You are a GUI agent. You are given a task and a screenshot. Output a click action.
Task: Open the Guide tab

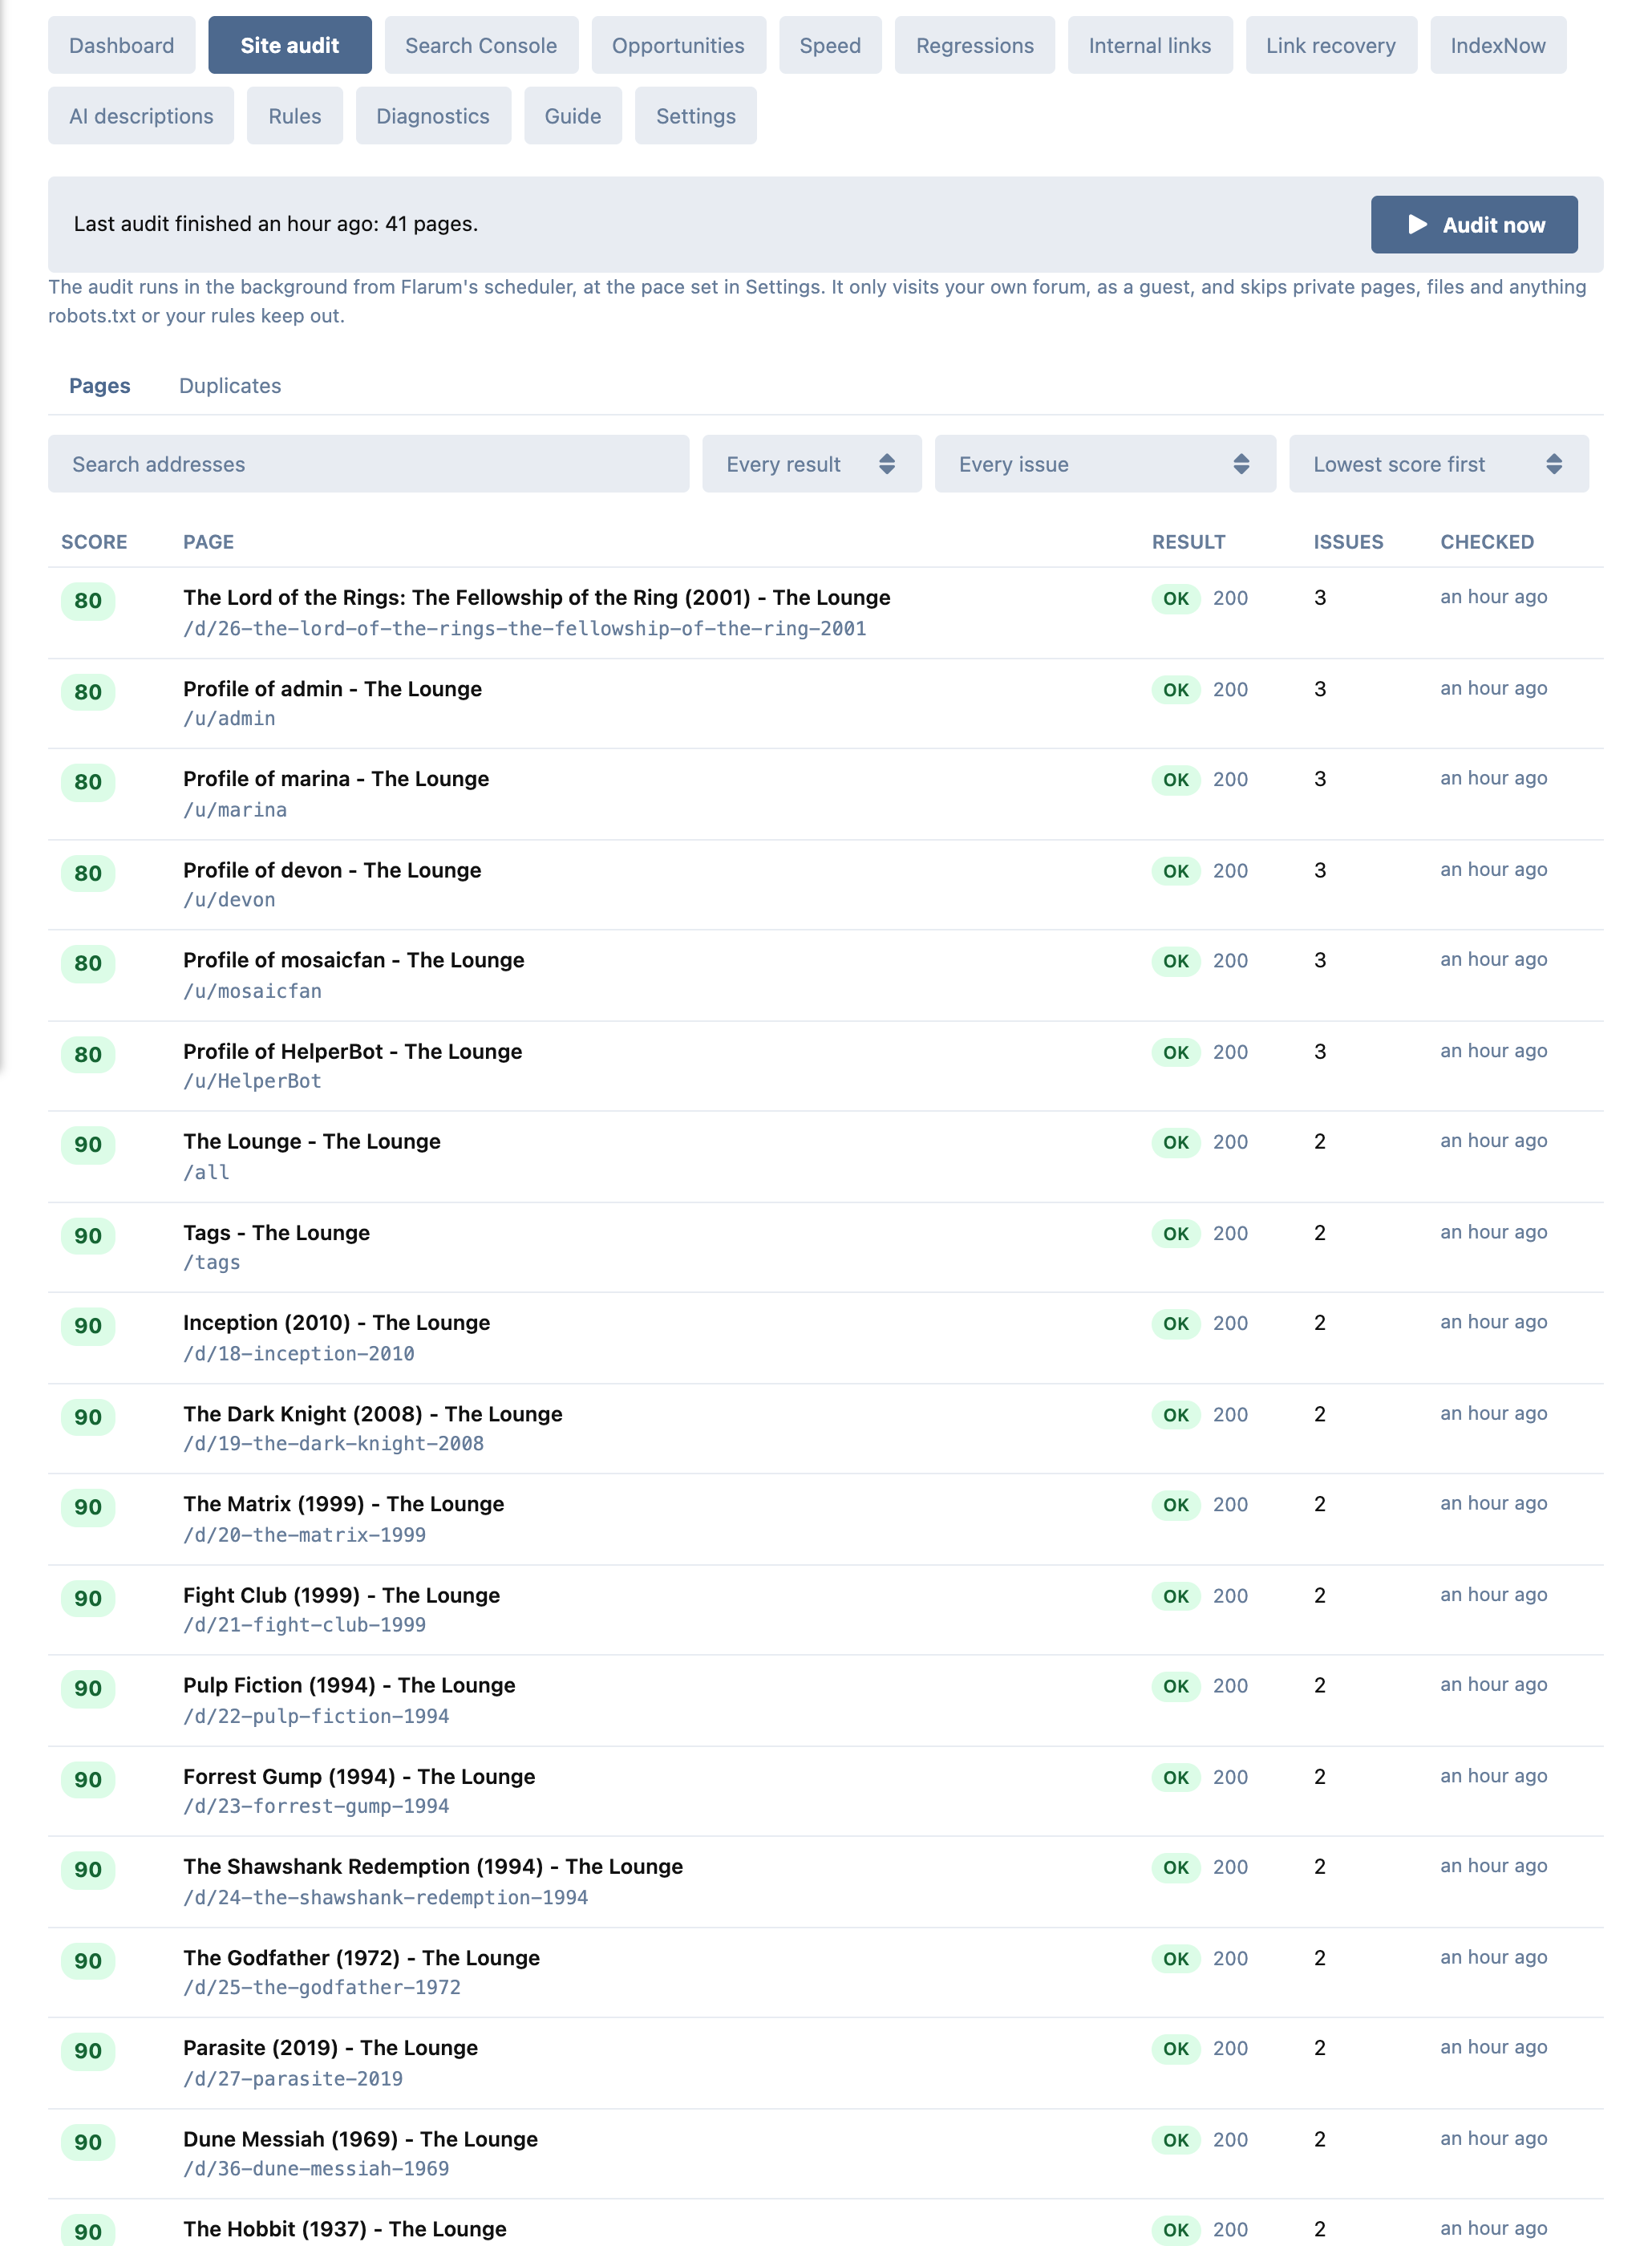click(573, 116)
